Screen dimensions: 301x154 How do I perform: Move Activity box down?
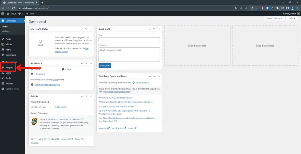[86, 96]
